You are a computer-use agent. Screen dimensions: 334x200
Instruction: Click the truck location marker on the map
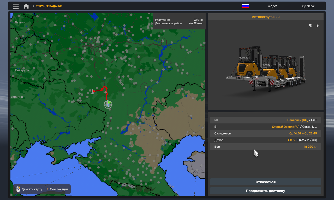pyautogui.click(x=108, y=105)
